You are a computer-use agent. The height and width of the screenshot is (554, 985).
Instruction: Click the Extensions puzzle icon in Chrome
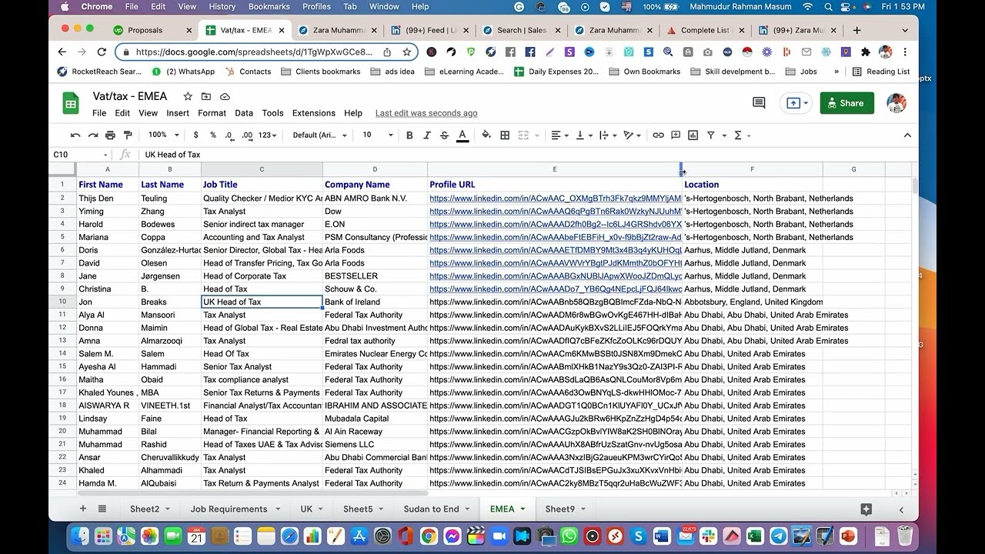[866, 52]
